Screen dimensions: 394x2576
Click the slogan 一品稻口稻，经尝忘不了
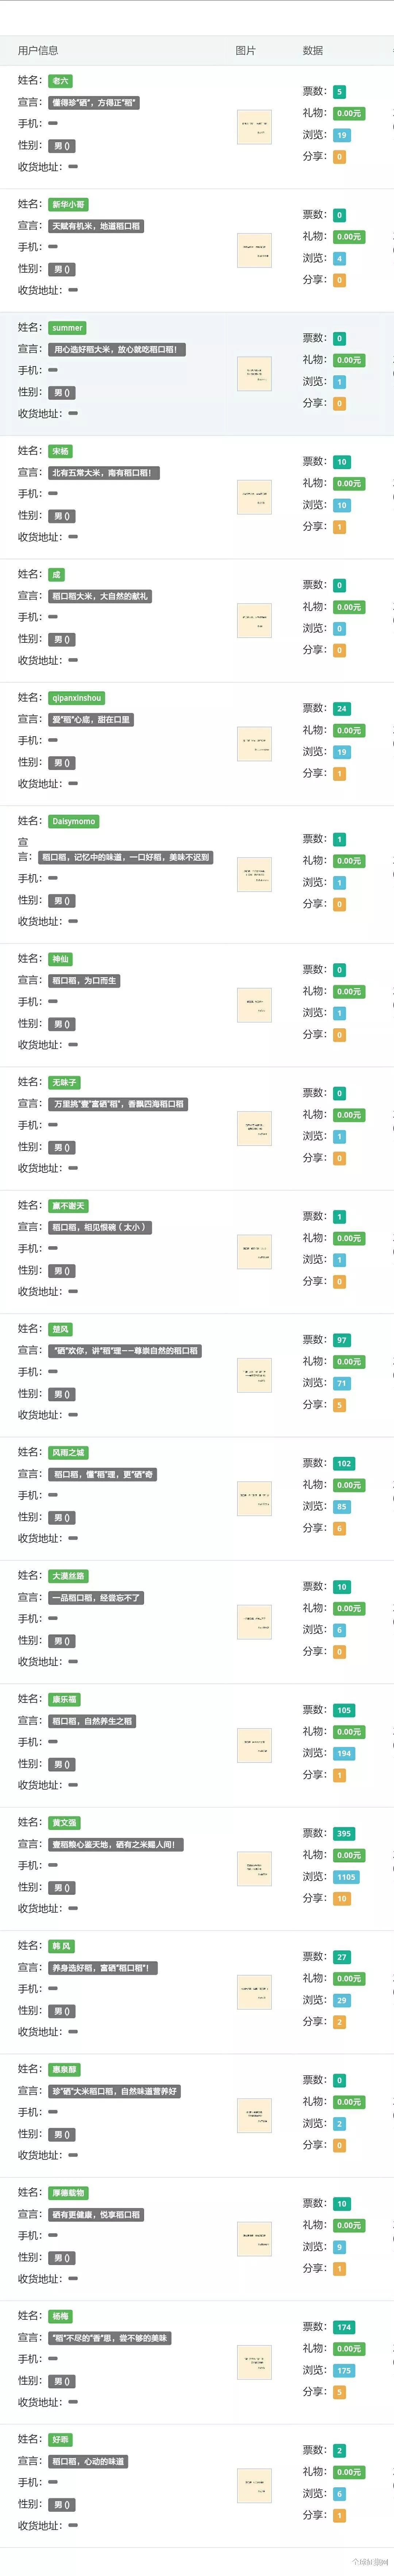[x=96, y=1597]
